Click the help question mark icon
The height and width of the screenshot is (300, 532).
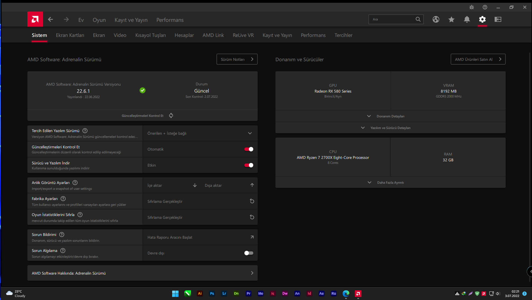[485, 7]
